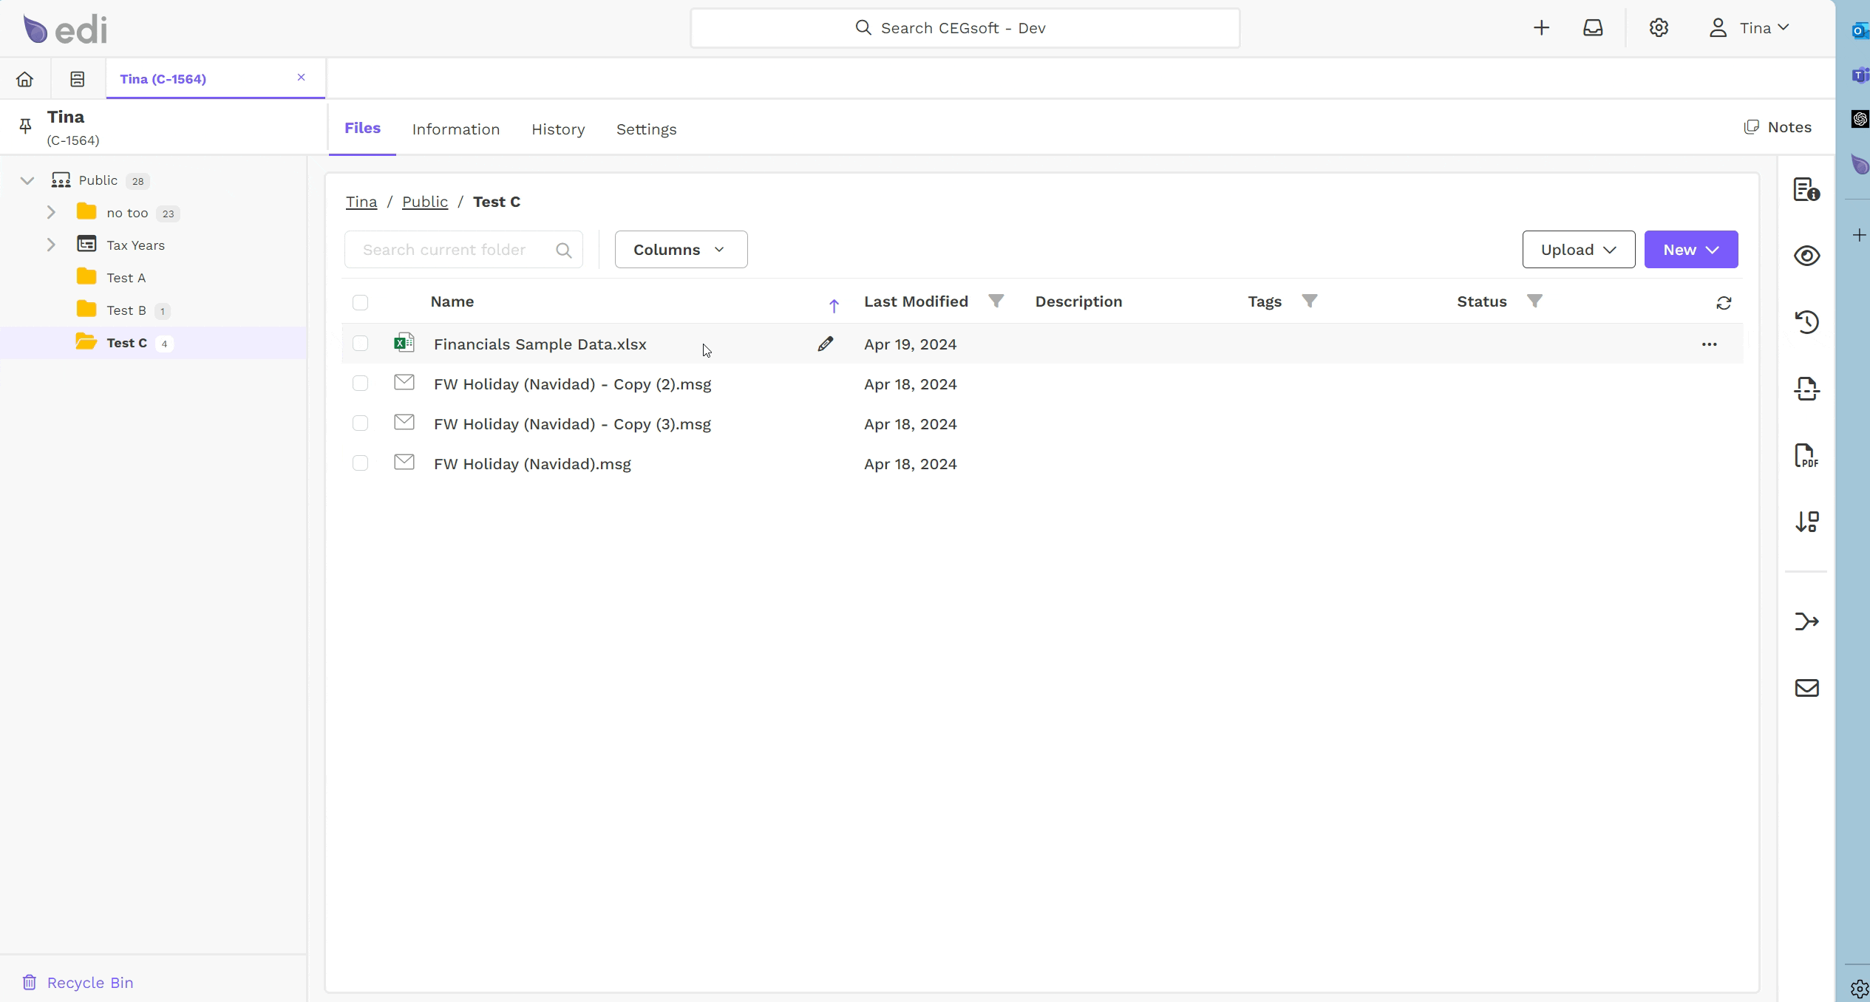Open the inbox tray icon in top bar

point(1593,28)
